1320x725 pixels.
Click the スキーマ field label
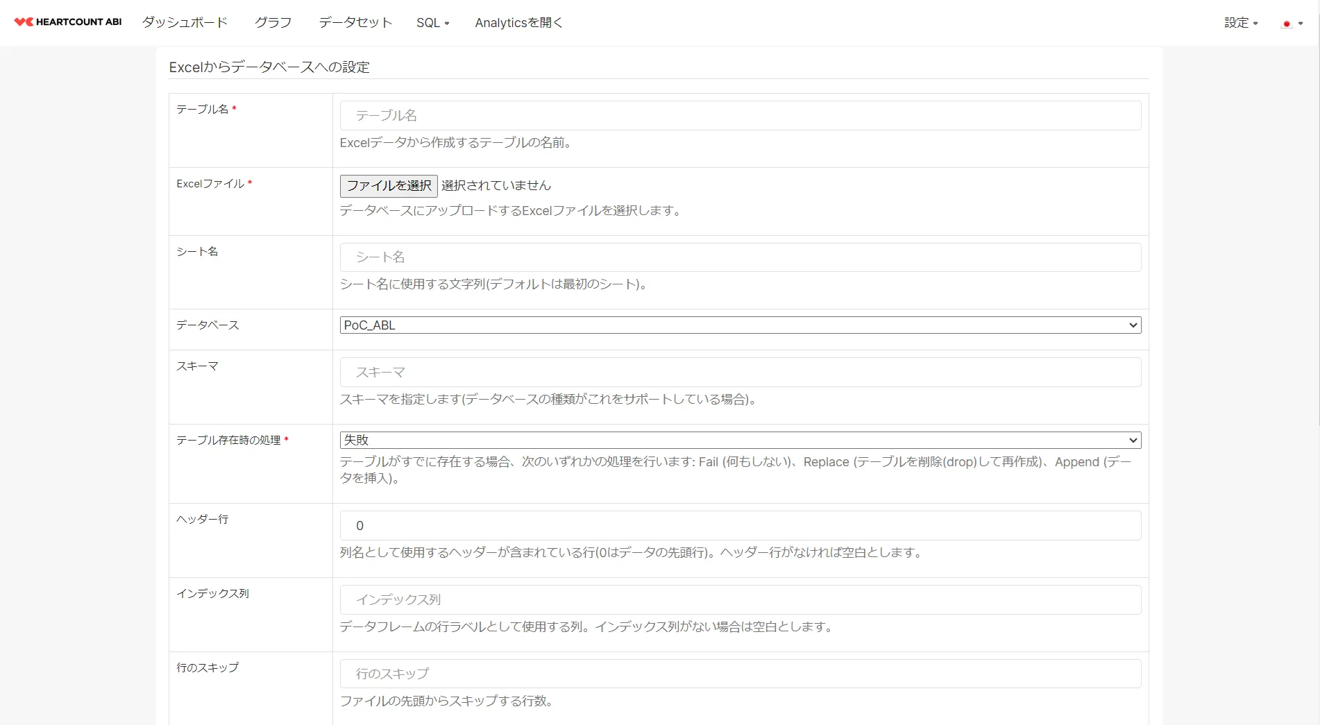point(197,366)
